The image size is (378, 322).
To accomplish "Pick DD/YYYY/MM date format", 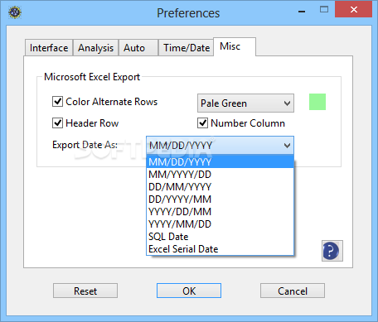I will coord(220,199).
